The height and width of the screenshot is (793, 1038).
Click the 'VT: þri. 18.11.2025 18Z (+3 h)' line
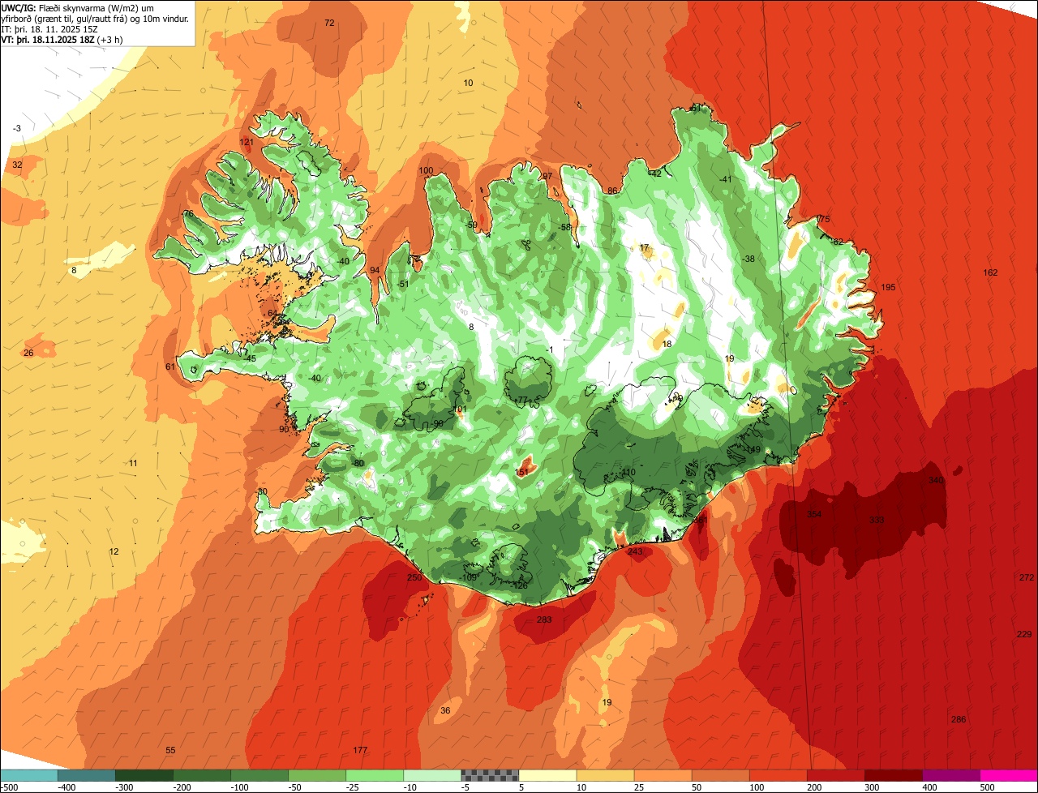(x=62, y=40)
